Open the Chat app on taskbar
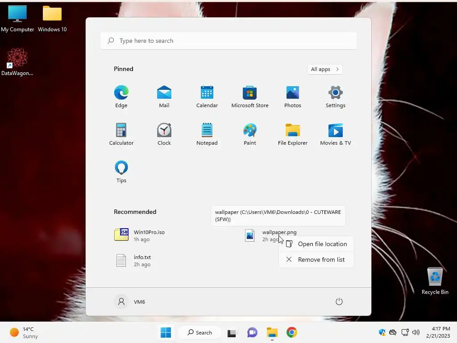Image resolution: width=457 pixels, height=343 pixels. tap(252, 332)
